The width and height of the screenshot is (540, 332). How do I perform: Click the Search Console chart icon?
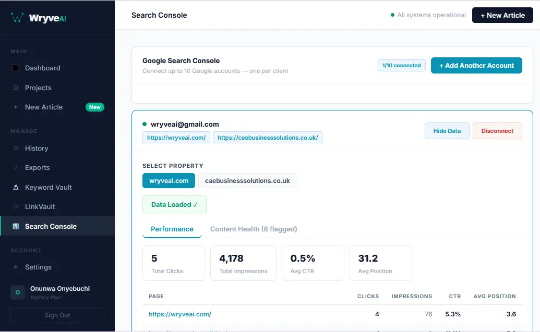(x=16, y=226)
